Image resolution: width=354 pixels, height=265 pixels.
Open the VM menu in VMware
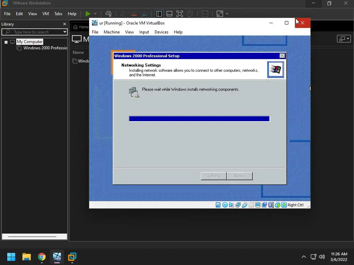[x=46, y=14]
